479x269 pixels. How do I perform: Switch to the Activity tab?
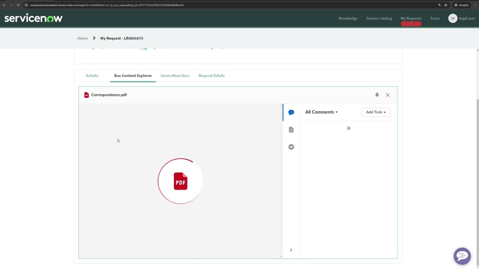coord(92,75)
